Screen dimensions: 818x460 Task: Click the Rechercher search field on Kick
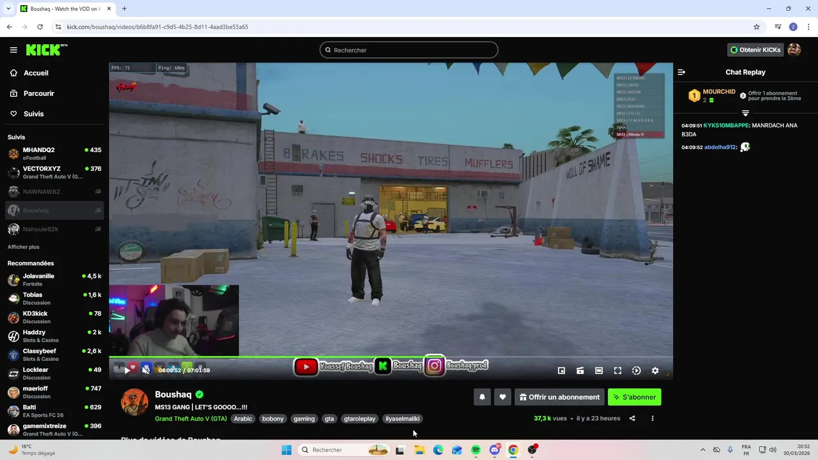click(409, 50)
